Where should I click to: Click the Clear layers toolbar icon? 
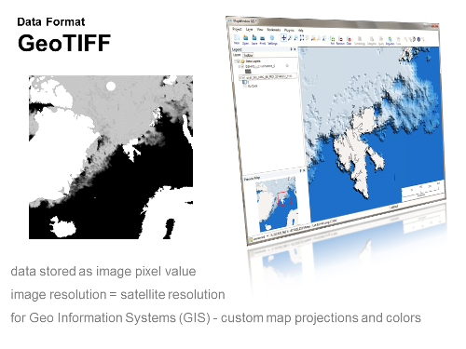[x=349, y=41]
